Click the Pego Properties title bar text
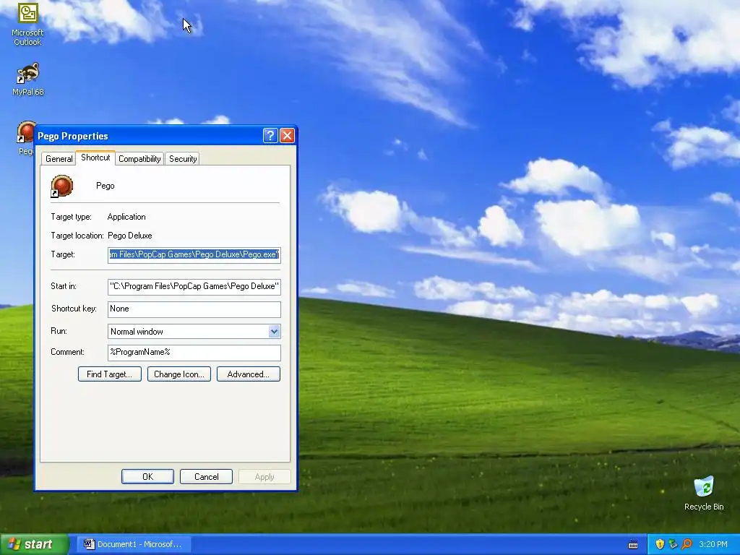The height and width of the screenshot is (555, 740). point(73,137)
